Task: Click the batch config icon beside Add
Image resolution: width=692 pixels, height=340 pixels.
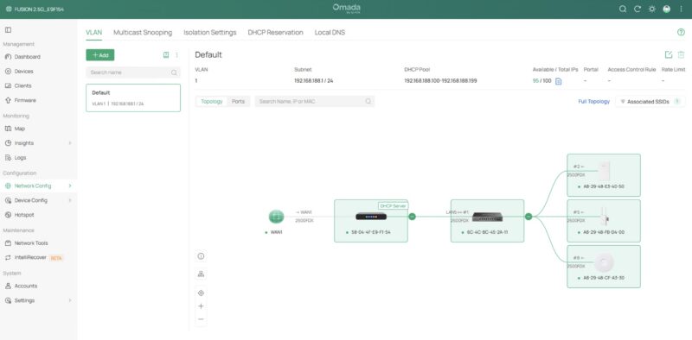Action: tap(166, 55)
